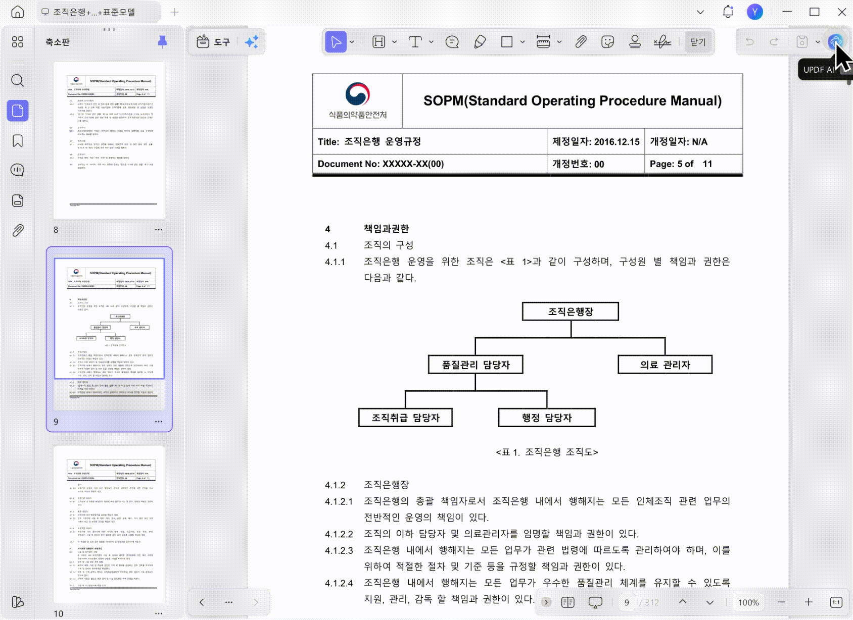The image size is (853, 620).
Task: Open more options for page 10 thumbnail
Action: tap(159, 613)
